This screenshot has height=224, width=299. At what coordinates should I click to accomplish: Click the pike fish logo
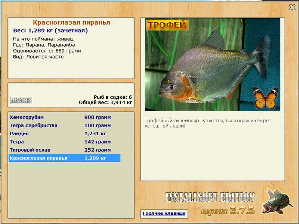click(277, 202)
